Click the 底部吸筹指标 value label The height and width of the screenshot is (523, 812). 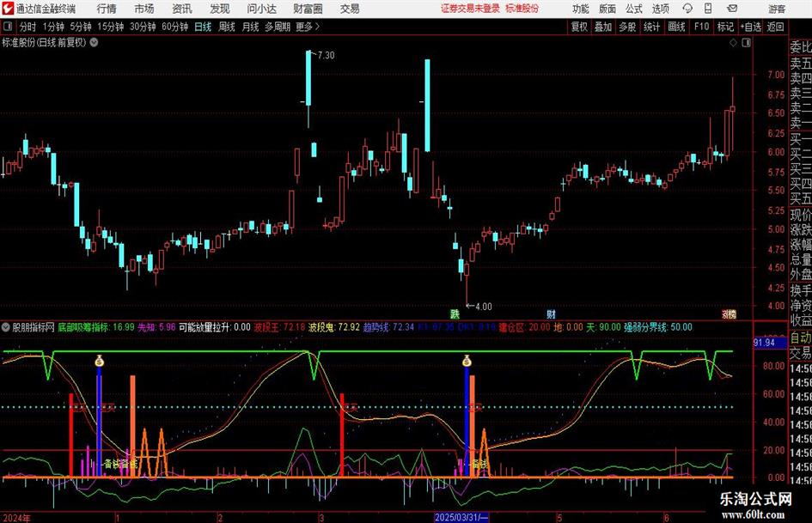[x=95, y=327]
